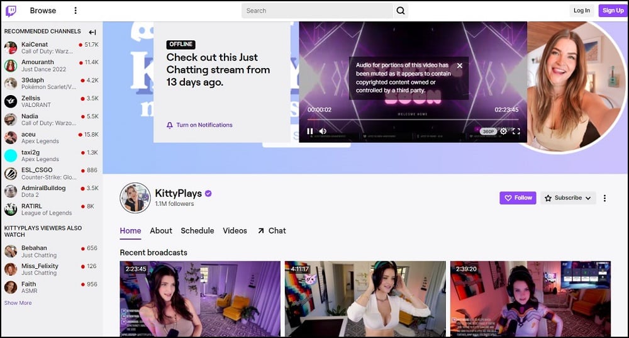Click the 360P quality badge
The width and height of the screenshot is (629, 338).
point(488,132)
